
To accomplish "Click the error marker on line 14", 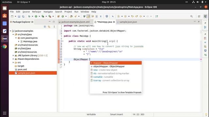I will pyautogui.click(x=59, y=59).
